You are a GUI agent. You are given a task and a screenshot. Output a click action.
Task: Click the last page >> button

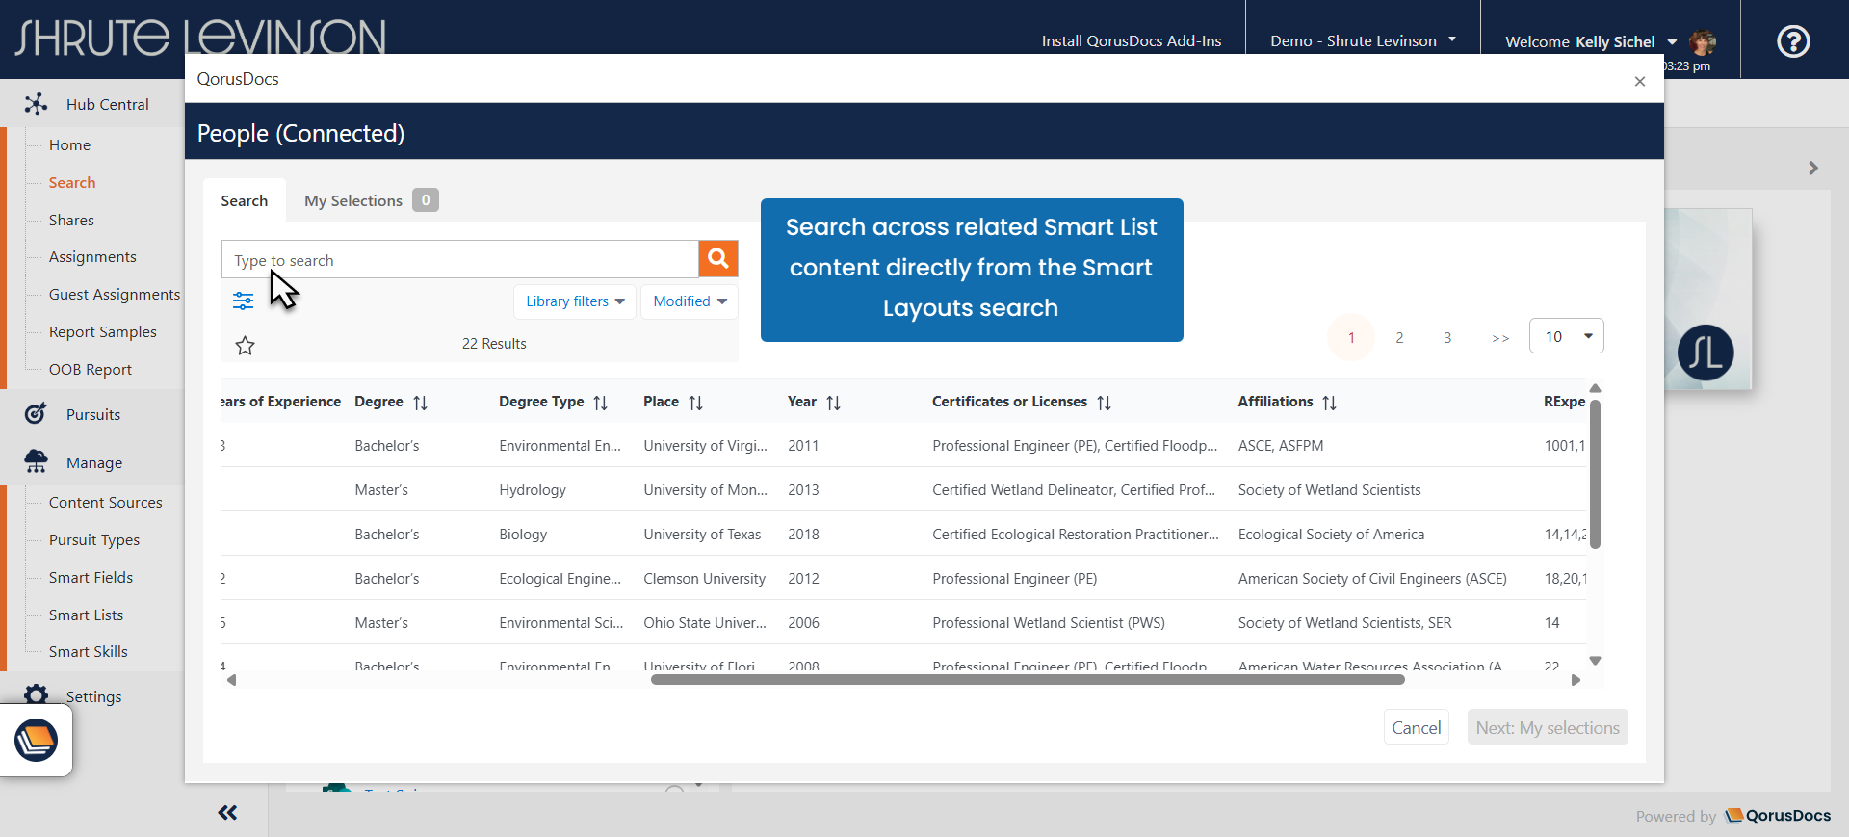1500,338
